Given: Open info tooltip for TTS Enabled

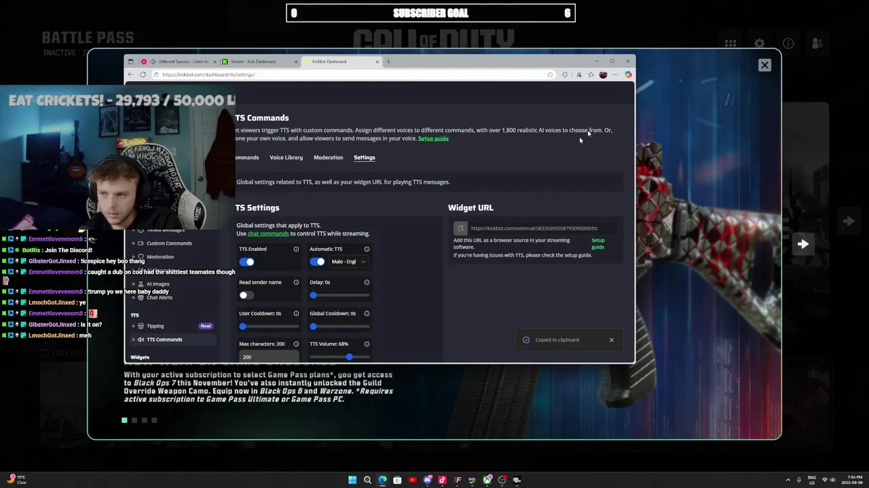Looking at the screenshot, I should click(296, 249).
